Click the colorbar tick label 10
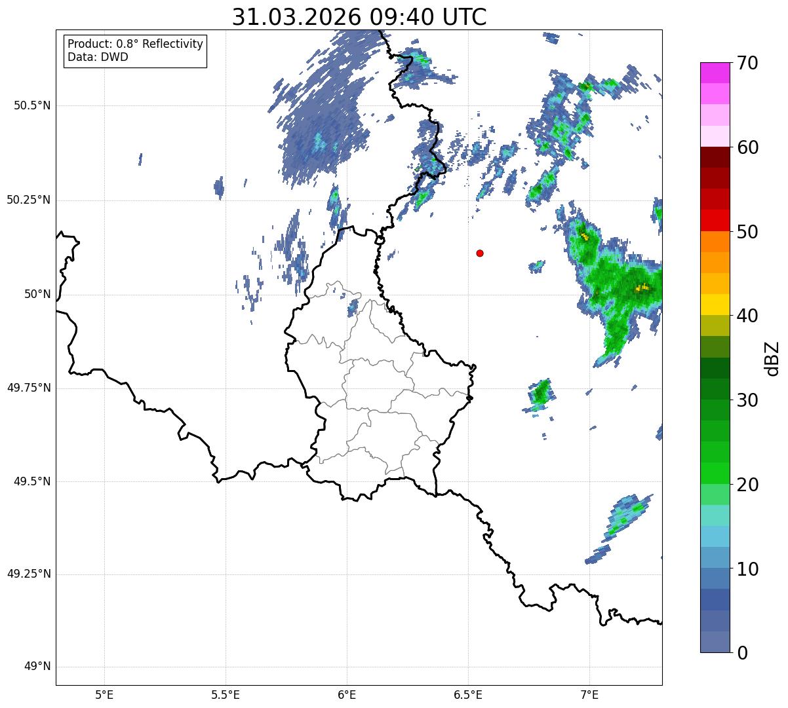788x708 pixels. 747,568
